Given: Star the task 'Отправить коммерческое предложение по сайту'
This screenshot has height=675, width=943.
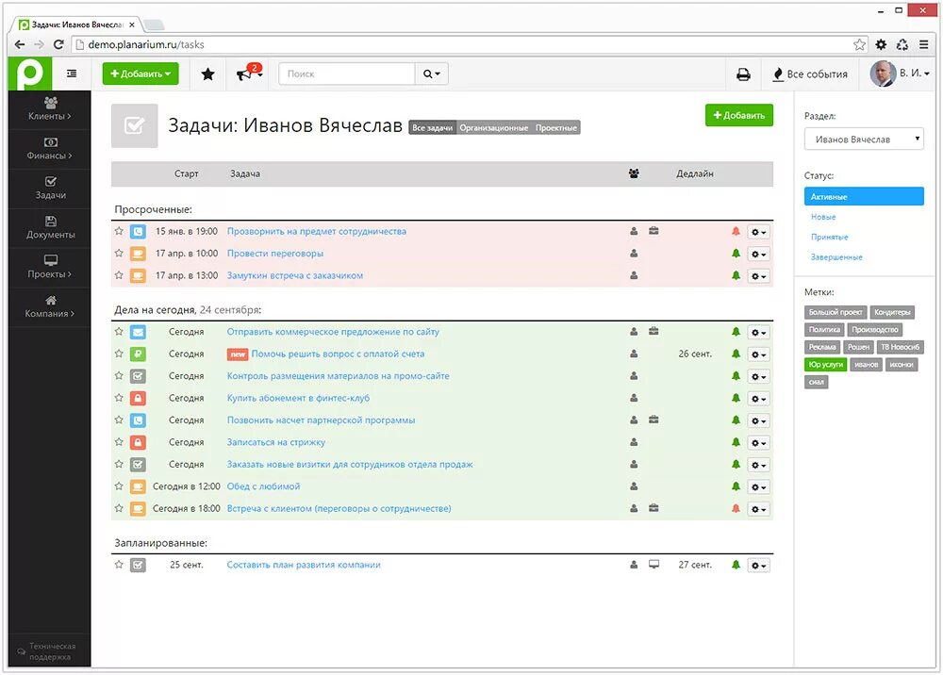Looking at the screenshot, I should click(x=119, y=331).
